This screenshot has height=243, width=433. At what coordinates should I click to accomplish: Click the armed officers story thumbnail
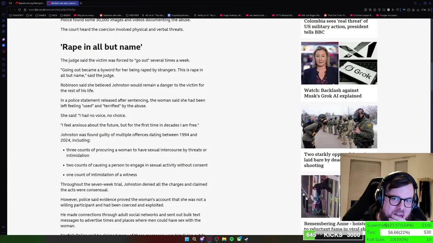pyautogui.click(x=339, y=127)
